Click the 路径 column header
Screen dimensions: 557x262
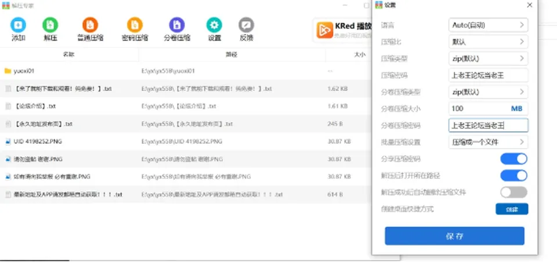[x=232, y=54]
